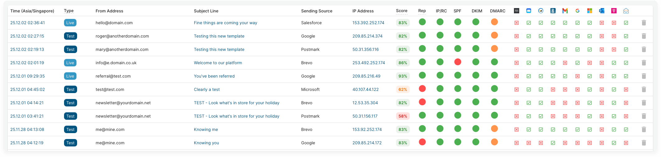Click the Google G column icon

(577, 11)
